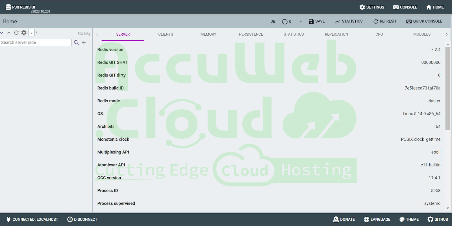
Task: Add a new key with plus icon
Action: (84, 42)
